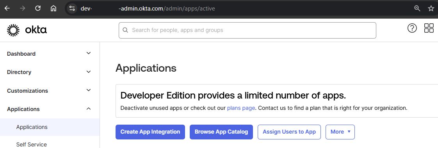
Task: Select Directory in the sidebar
Action: click(19, 72)
